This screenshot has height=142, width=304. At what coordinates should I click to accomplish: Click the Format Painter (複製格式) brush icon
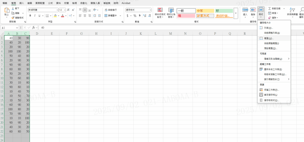coord(13,18)
